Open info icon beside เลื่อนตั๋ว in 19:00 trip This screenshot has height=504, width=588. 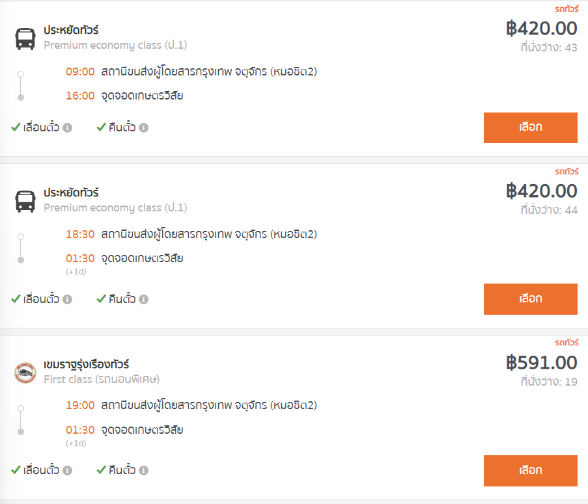pyautogui.click(x=68, y=470)
